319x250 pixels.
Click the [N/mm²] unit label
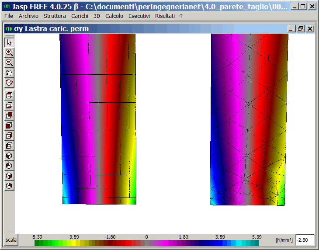tap(284, 240)
